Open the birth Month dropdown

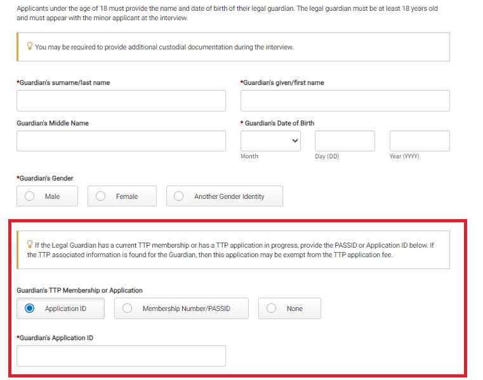point(270,141)
